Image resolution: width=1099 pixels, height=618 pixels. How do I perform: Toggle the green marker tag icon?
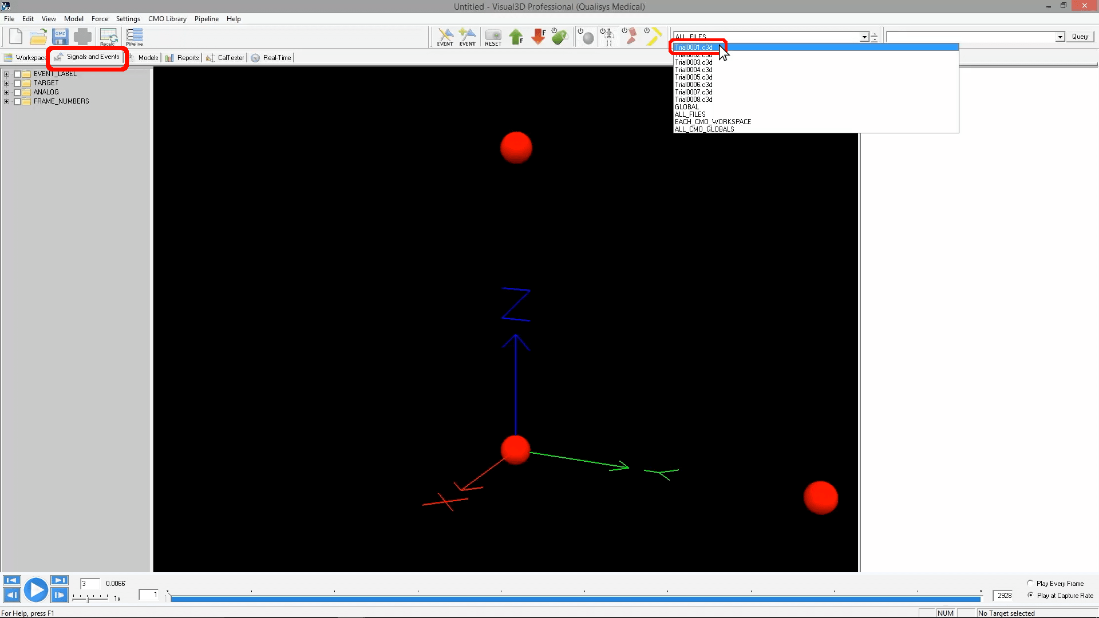(x=559, y=37)
